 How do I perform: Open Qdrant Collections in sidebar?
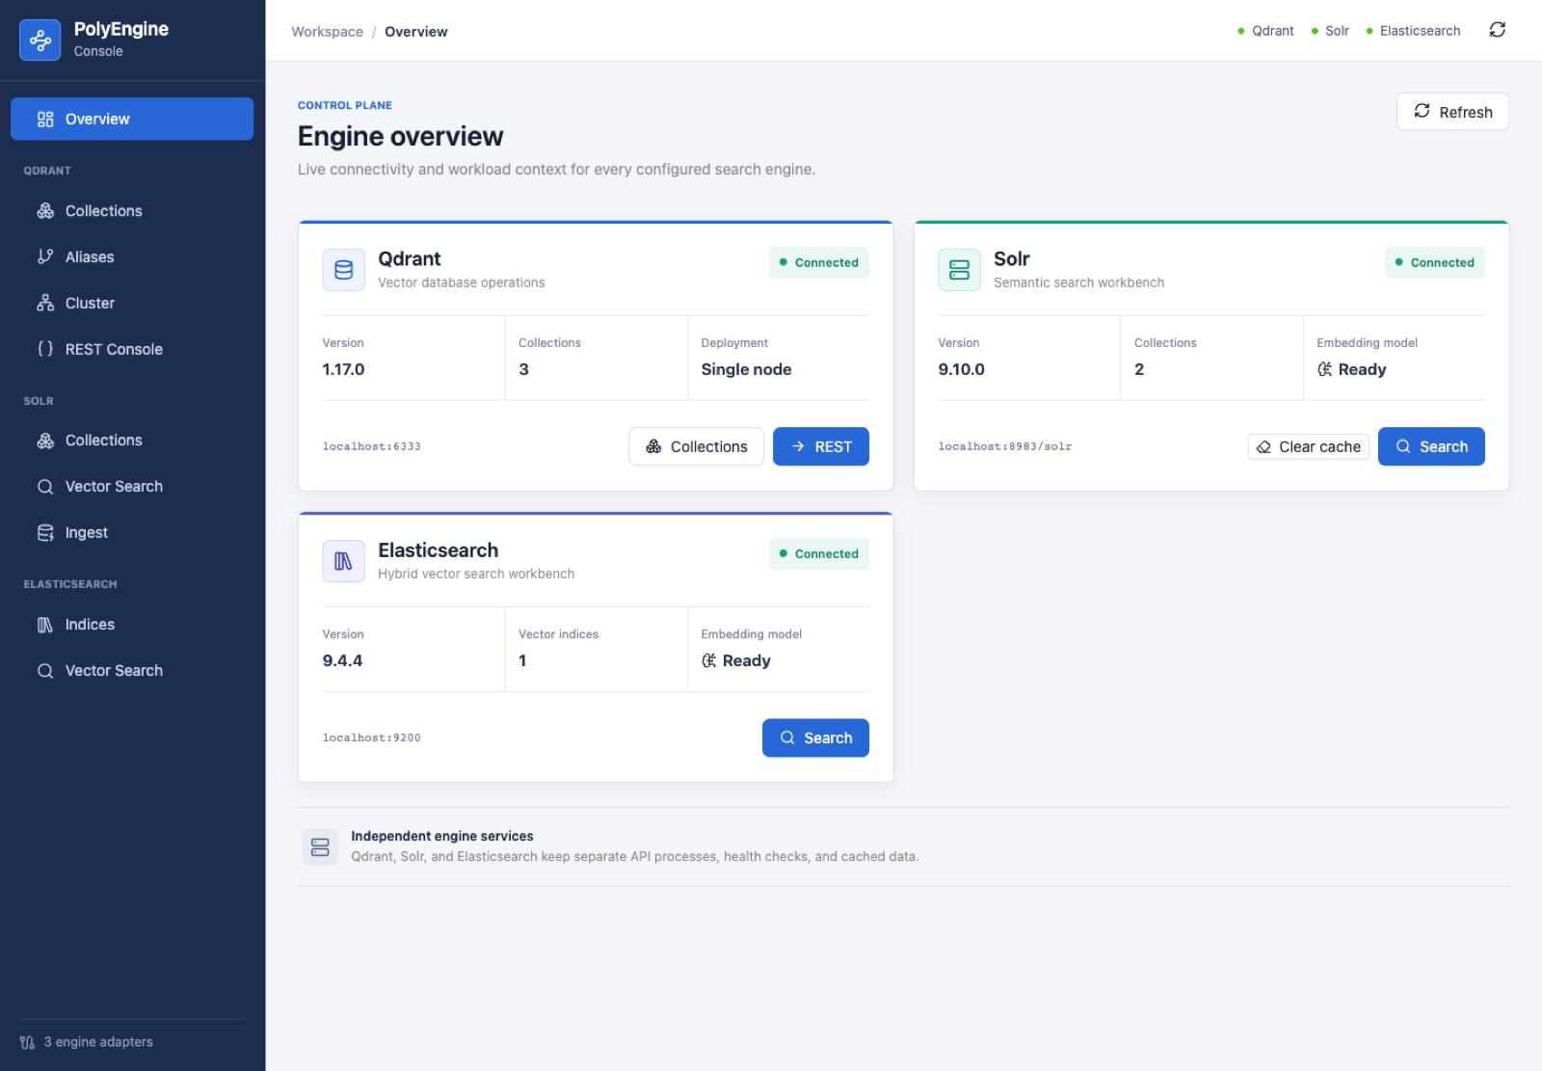(132, 211)
